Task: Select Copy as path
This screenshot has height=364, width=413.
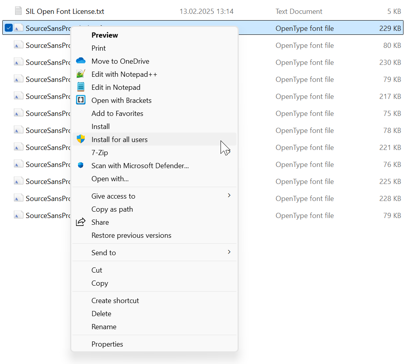Action: point(154,209)
